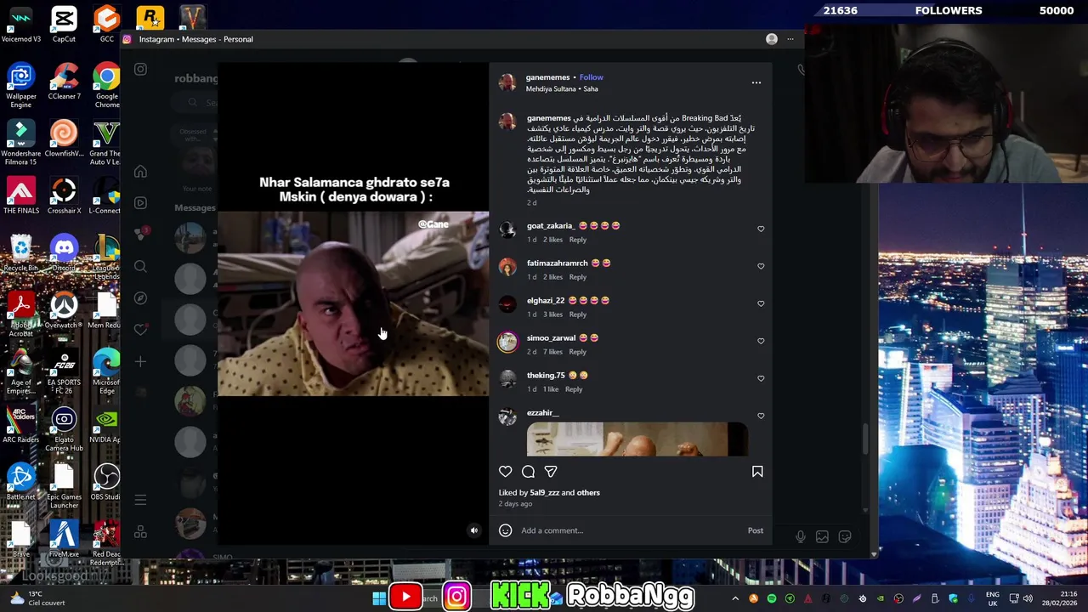Open Voicemod V3 desktop shortcut

pos(21,25)
